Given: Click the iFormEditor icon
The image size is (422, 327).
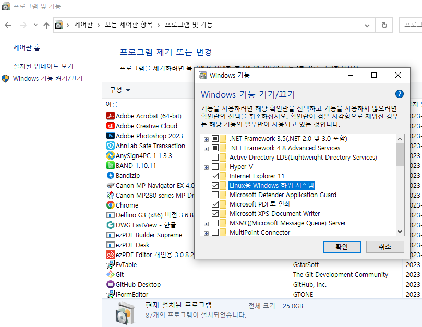Looking at the screenshot, I should click(x=111, y=294).
